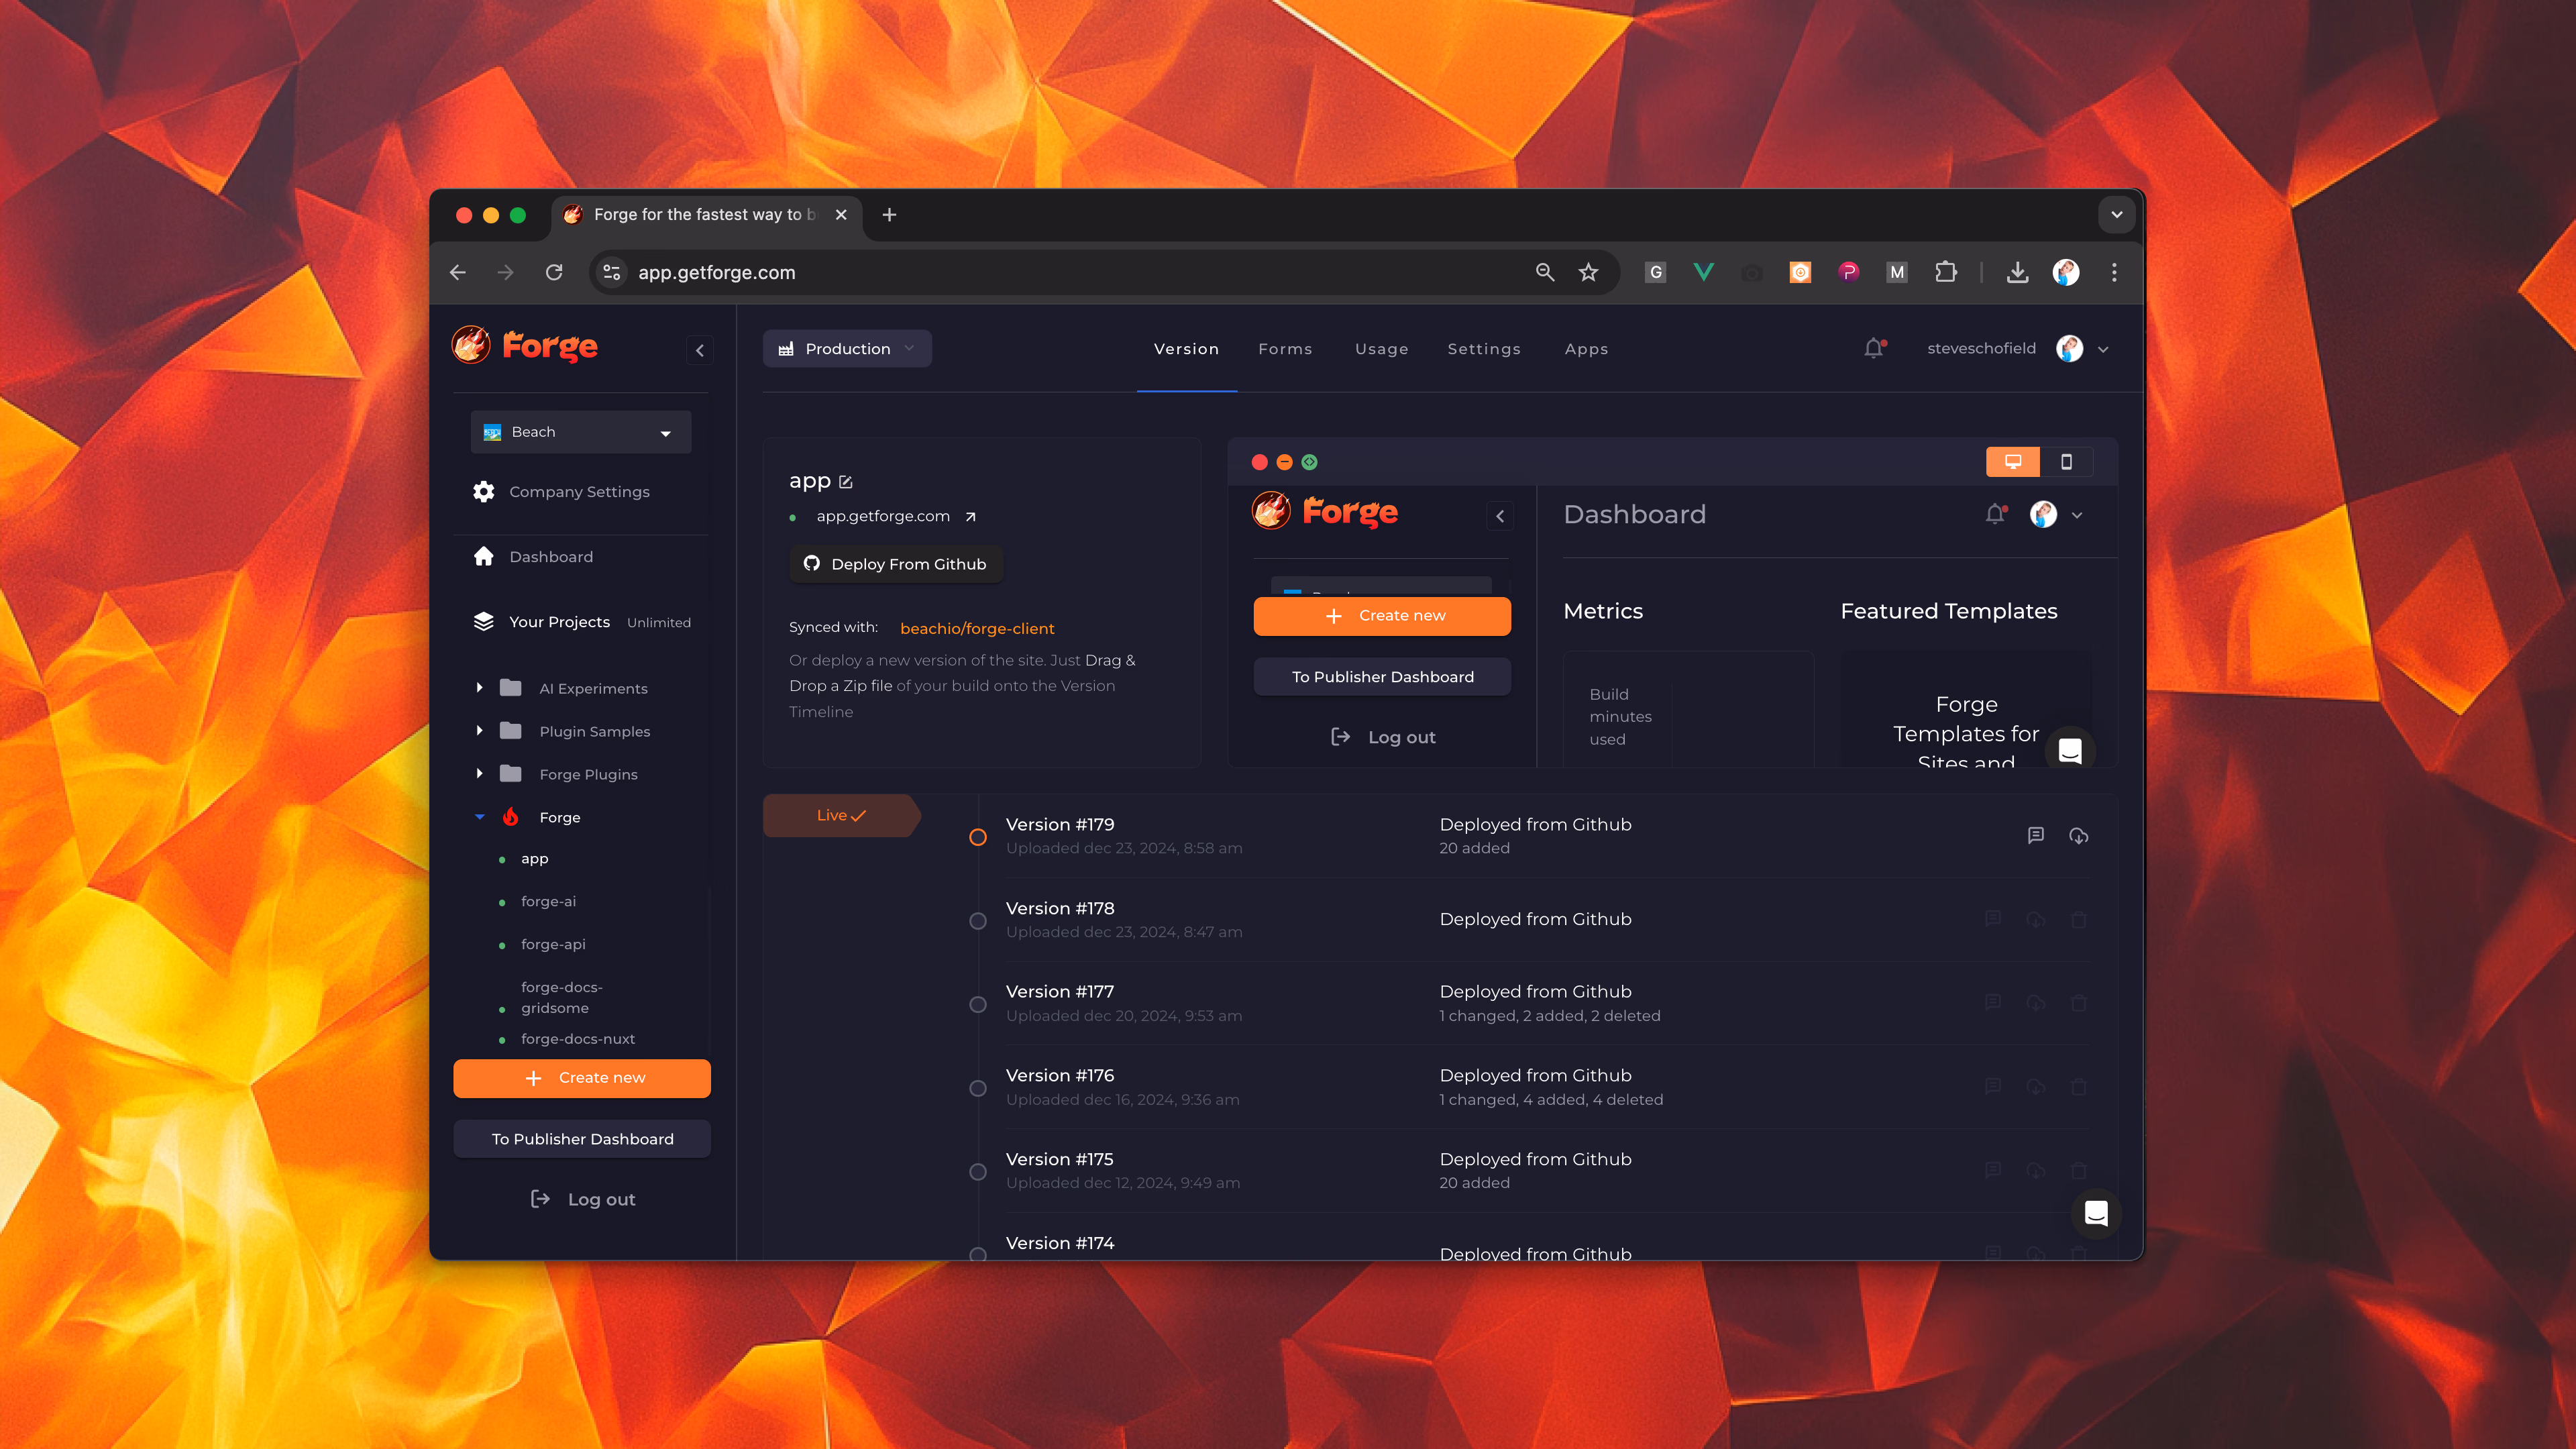Image resolution: width=2576 pixels, height=1449 pixels.
Task: Open external link arrow next to app.getforge.com
Action: (x=970, y=517)
